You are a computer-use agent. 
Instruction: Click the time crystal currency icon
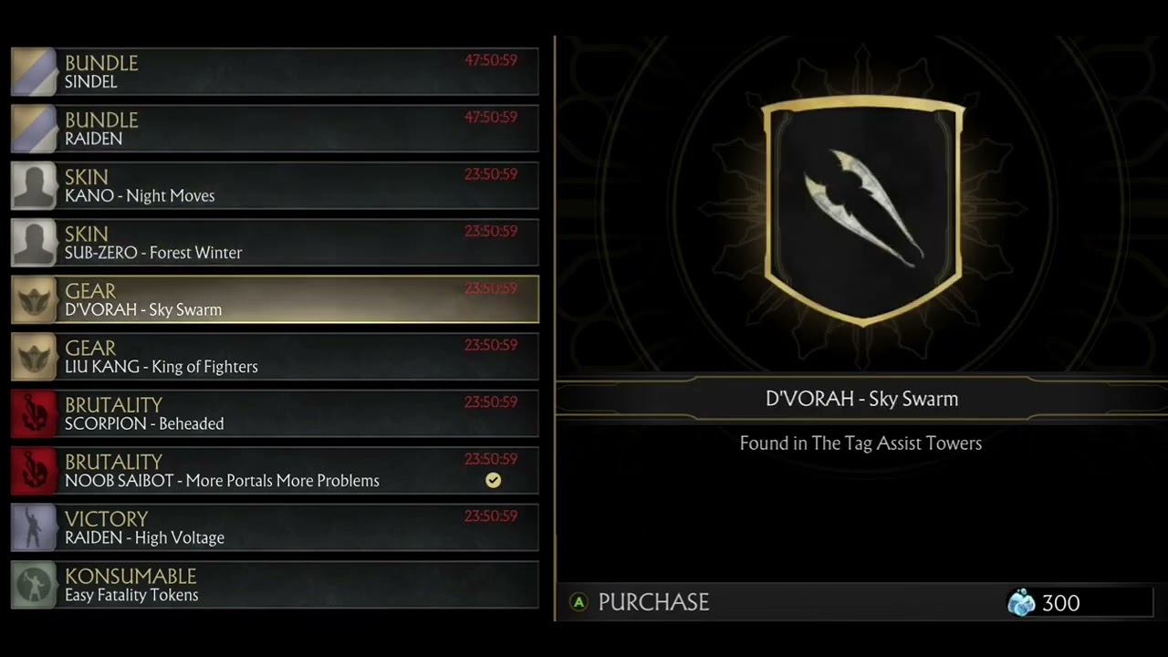(x=1021, y=602)
